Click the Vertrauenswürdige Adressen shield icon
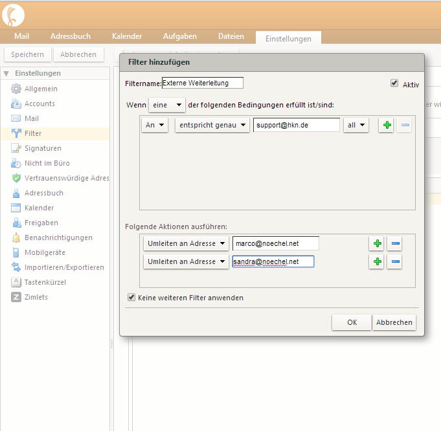This screenshot has height=431, width=441. click(17, 178)
